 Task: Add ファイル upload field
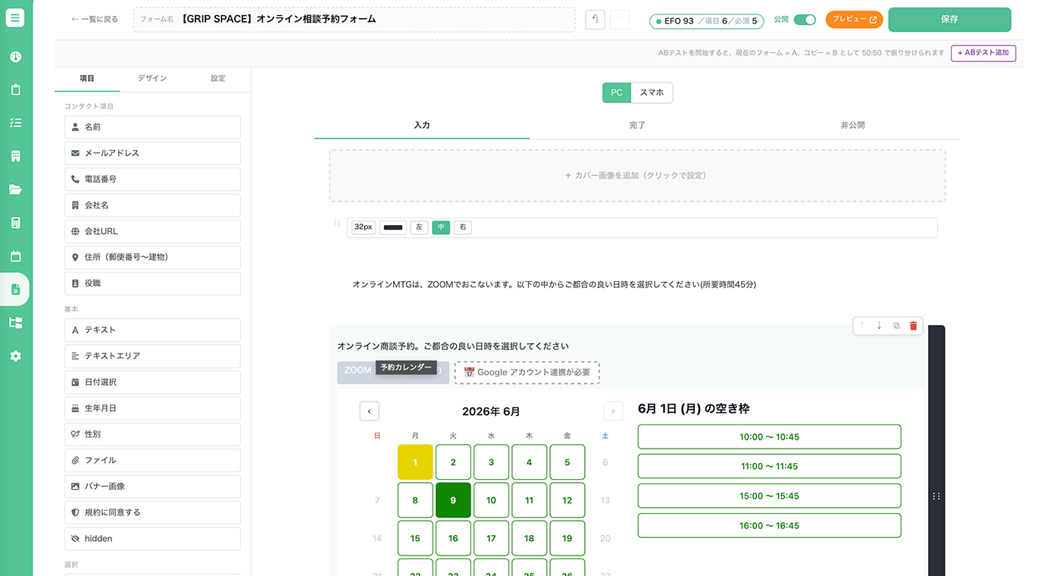152,460
